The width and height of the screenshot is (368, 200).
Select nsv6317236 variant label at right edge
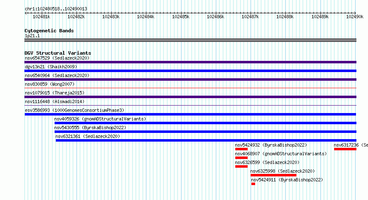[x=351, y=145]
